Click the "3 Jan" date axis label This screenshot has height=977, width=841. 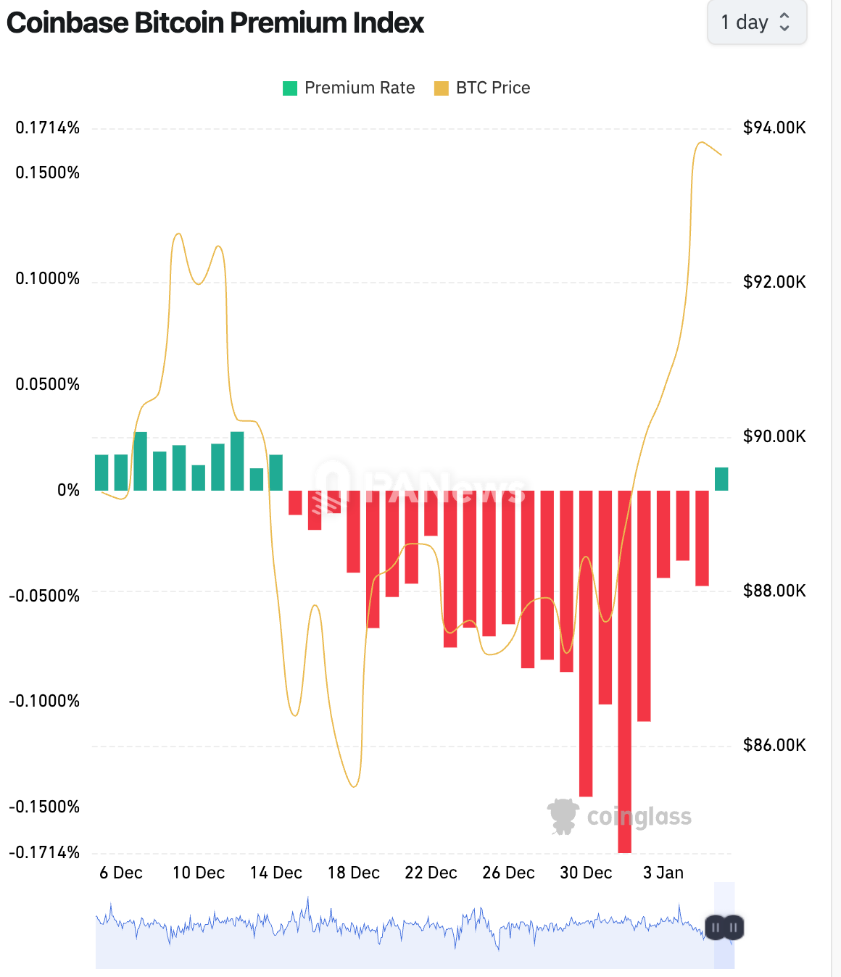pyautogui.click(x=663, y=873)
